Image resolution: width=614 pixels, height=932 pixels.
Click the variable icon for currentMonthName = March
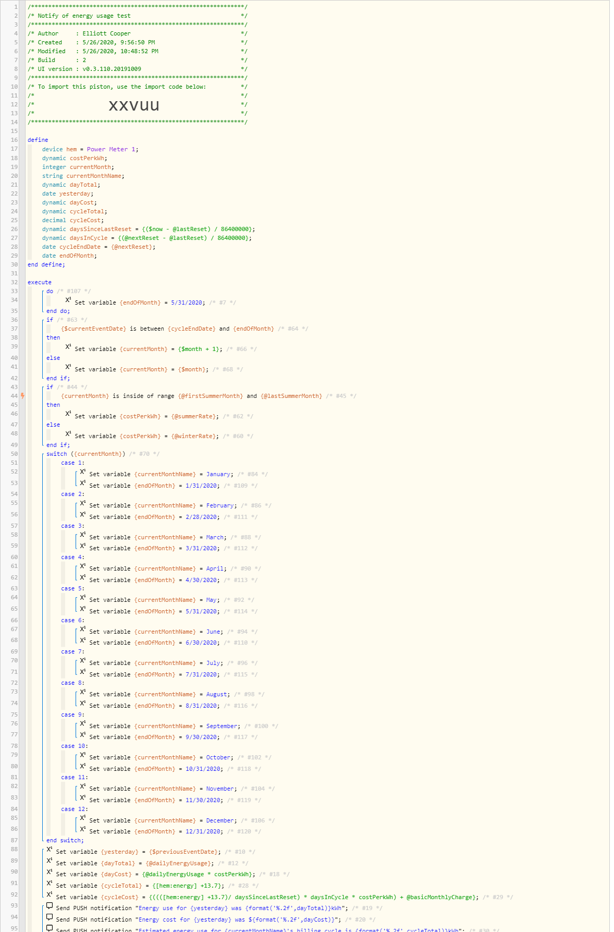point(83,535)
